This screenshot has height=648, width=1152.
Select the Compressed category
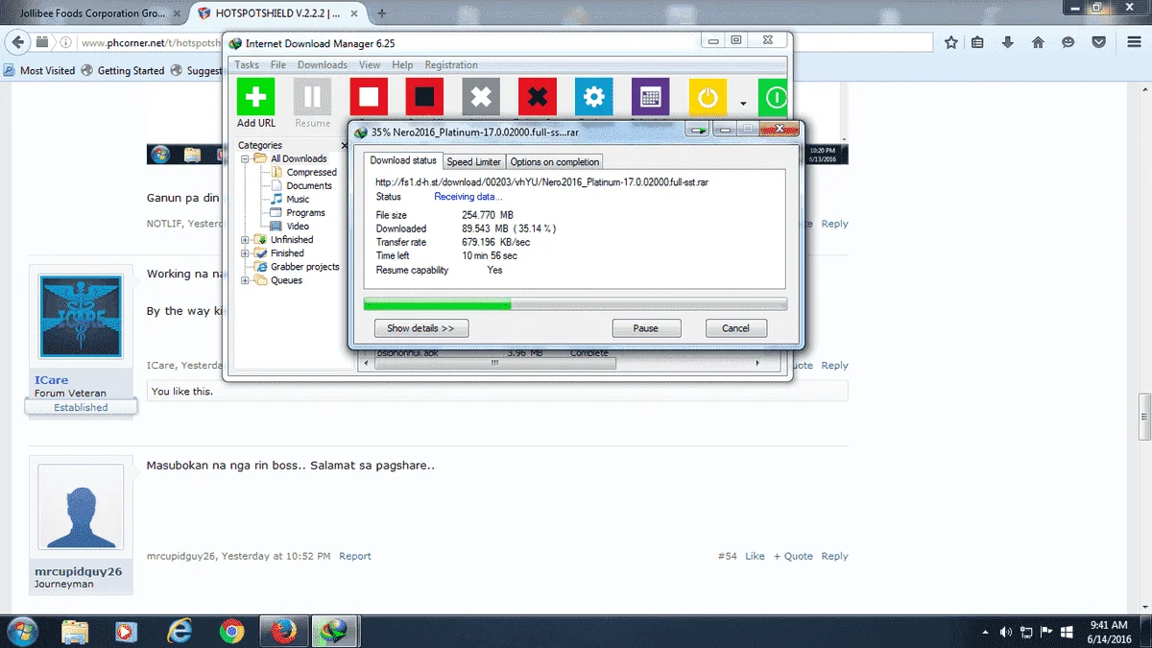(311, 173)
